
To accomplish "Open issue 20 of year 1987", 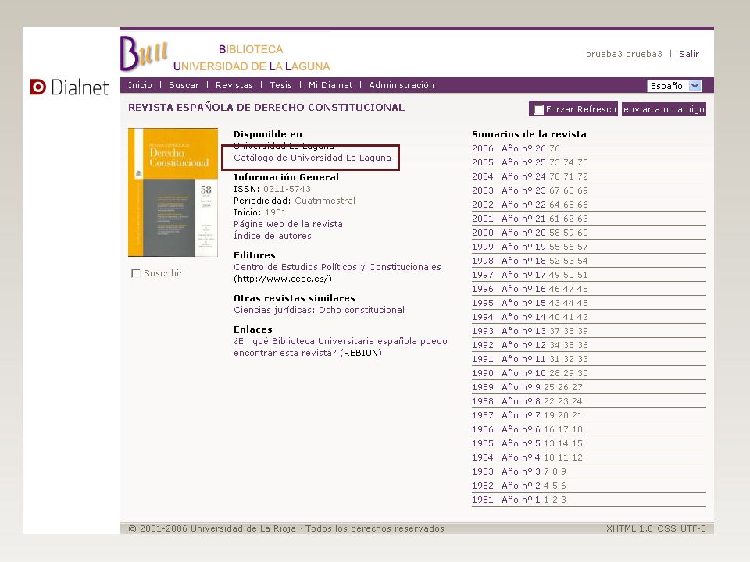I will [x=563, y=415].
